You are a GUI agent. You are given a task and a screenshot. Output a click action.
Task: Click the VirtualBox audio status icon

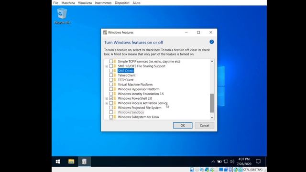pos(202,170)
